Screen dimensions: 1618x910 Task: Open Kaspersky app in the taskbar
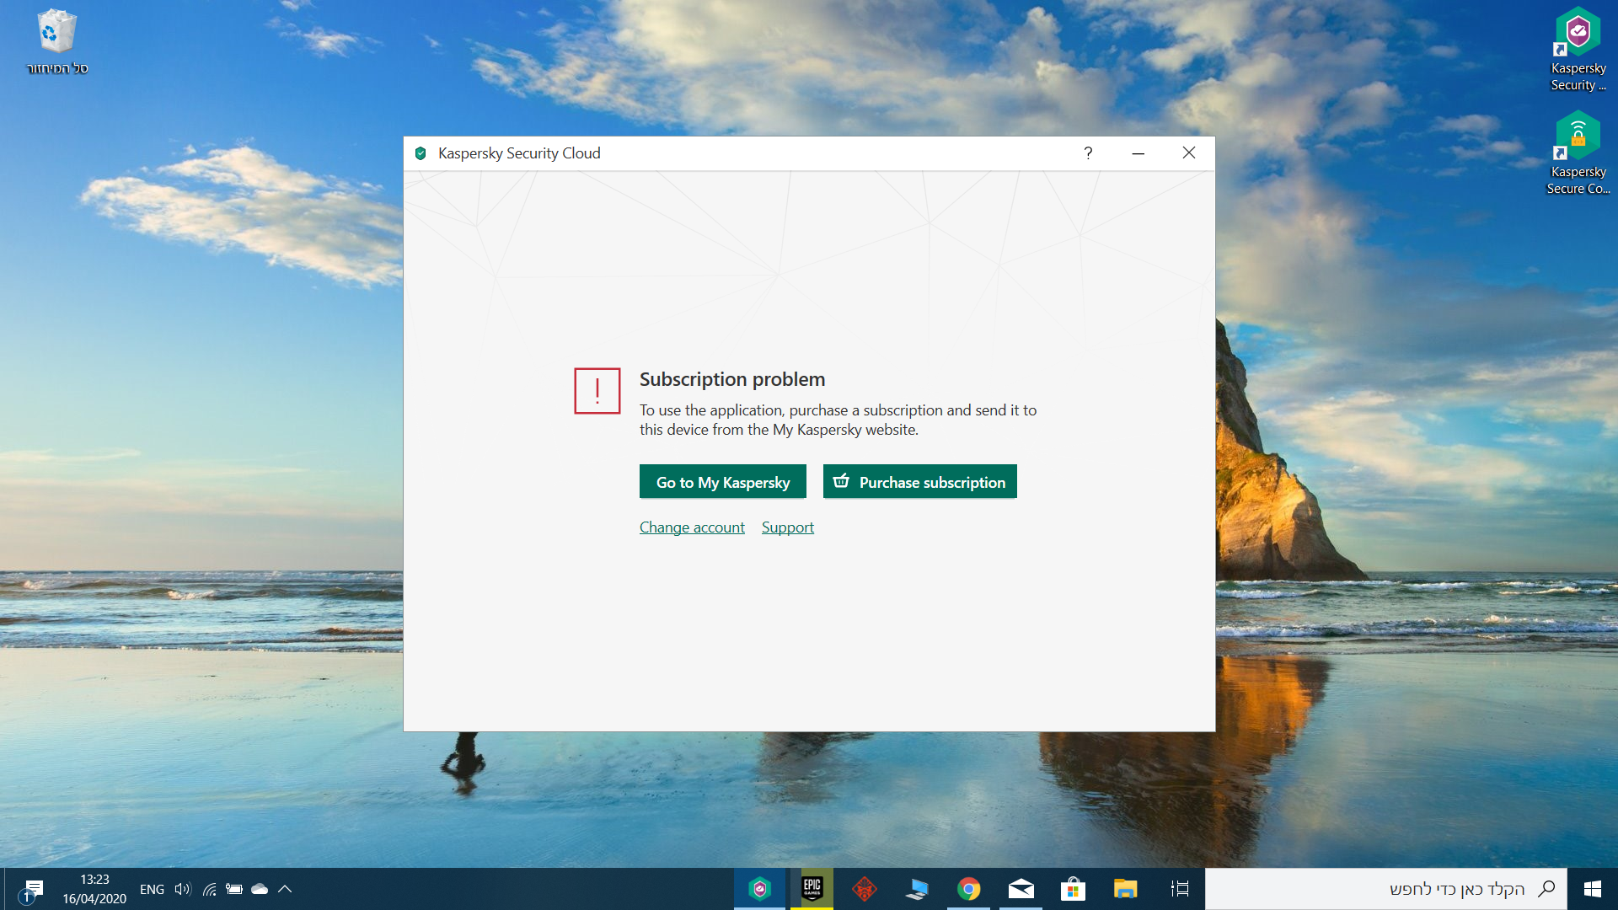point(759,889)
